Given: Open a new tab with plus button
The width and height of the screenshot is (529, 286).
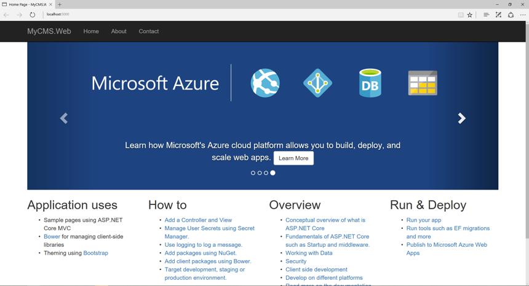Looking at the screenshot, I should pos(60,4).
